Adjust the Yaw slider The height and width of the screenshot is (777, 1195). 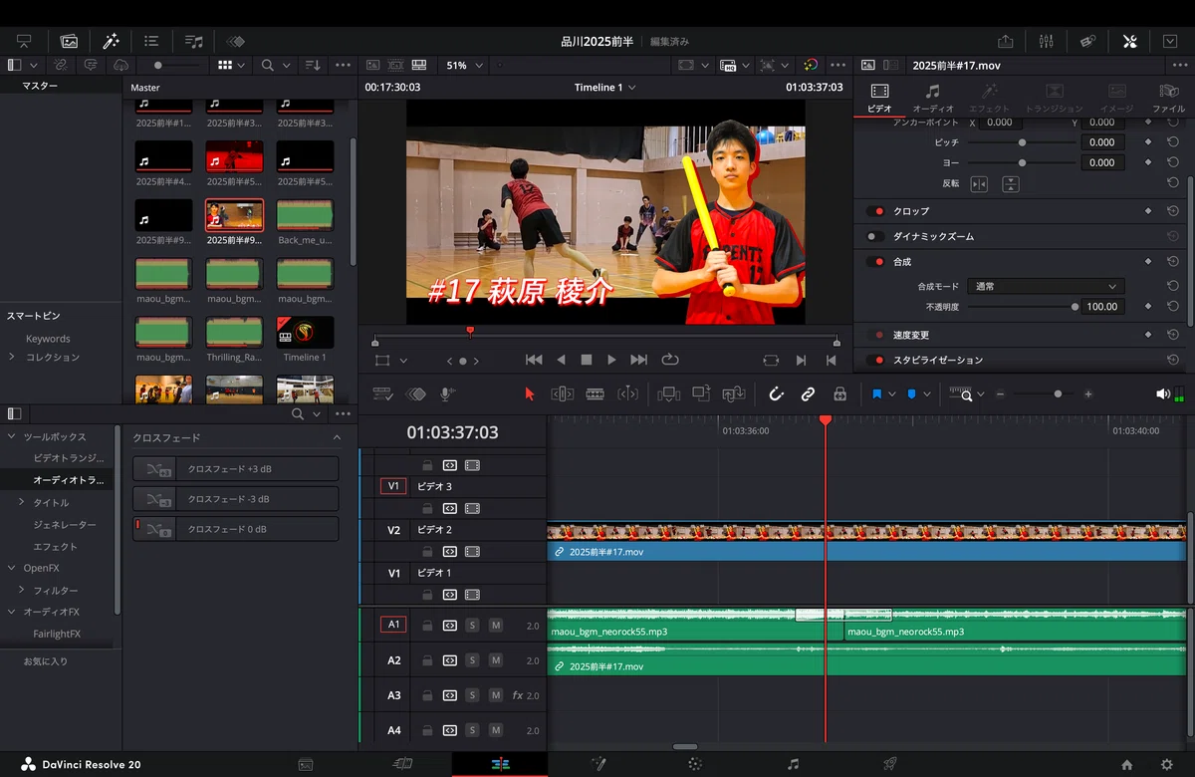pyautogui.click(x=1021, y=161)
